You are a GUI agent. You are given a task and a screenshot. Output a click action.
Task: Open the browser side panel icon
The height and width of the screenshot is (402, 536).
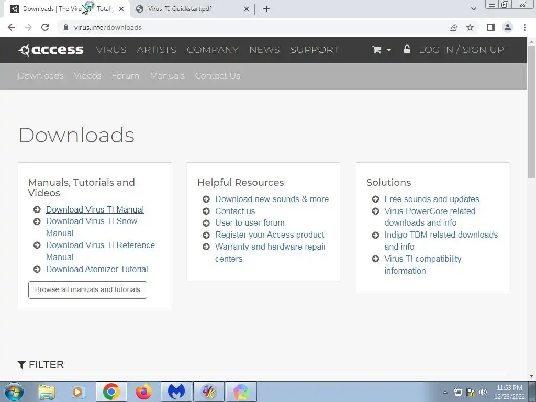point(491,27)
